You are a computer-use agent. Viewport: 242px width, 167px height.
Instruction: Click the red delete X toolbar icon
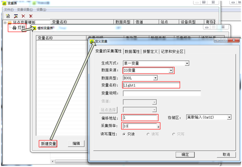tap(23, 16)
